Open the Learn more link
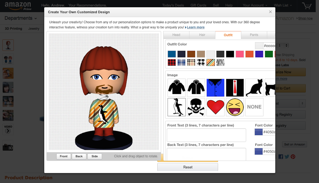 196,27
